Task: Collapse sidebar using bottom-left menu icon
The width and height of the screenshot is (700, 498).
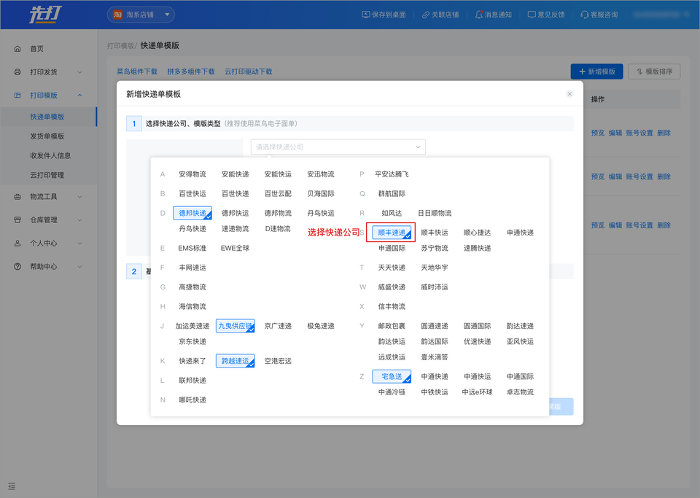Action: click(x=12, y=486)
